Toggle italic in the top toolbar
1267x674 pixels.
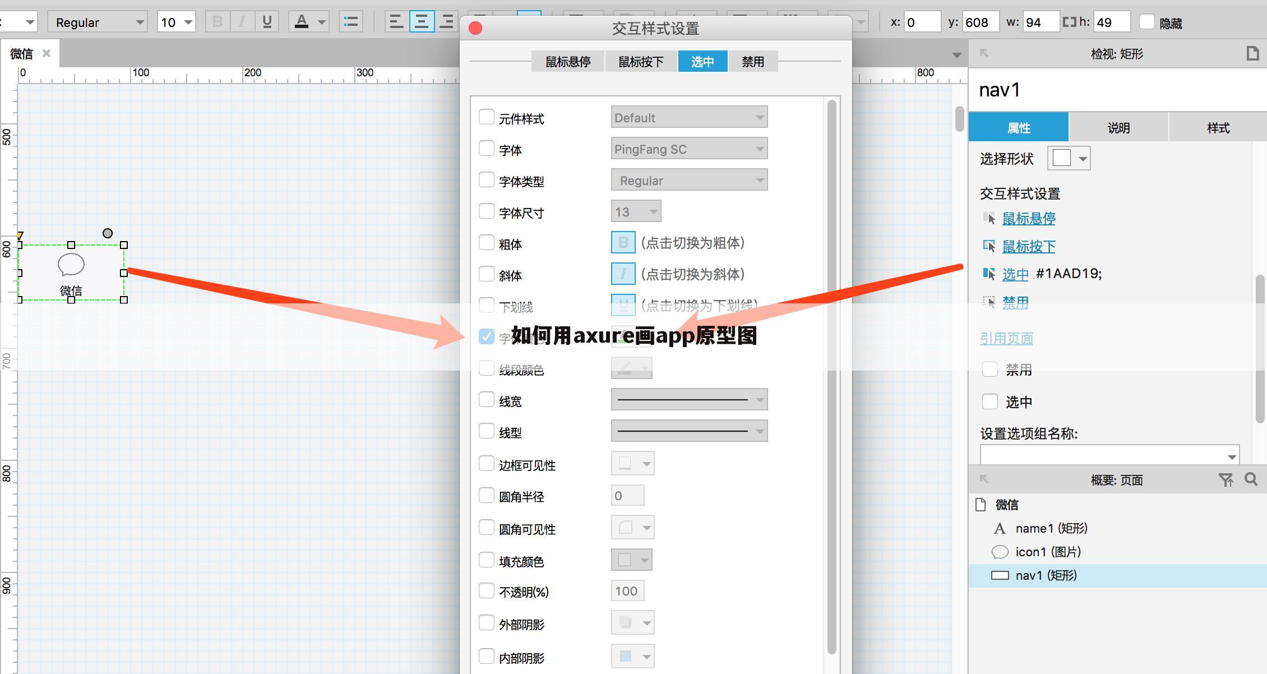click(x=242, y=22)
